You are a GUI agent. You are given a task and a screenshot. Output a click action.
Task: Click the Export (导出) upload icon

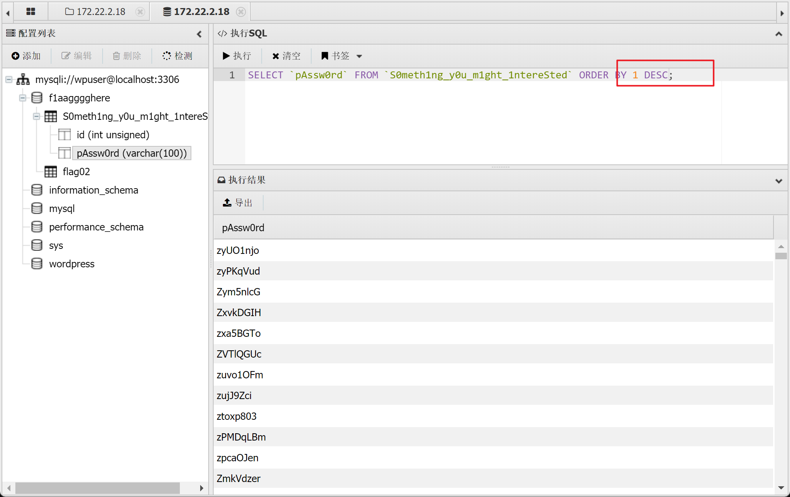coord(227,203)
